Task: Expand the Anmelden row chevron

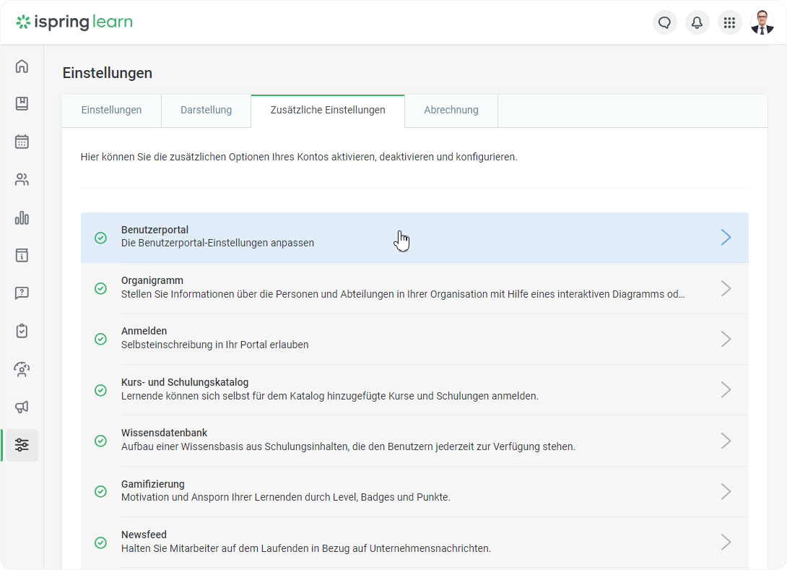Action: pos(726,339)
